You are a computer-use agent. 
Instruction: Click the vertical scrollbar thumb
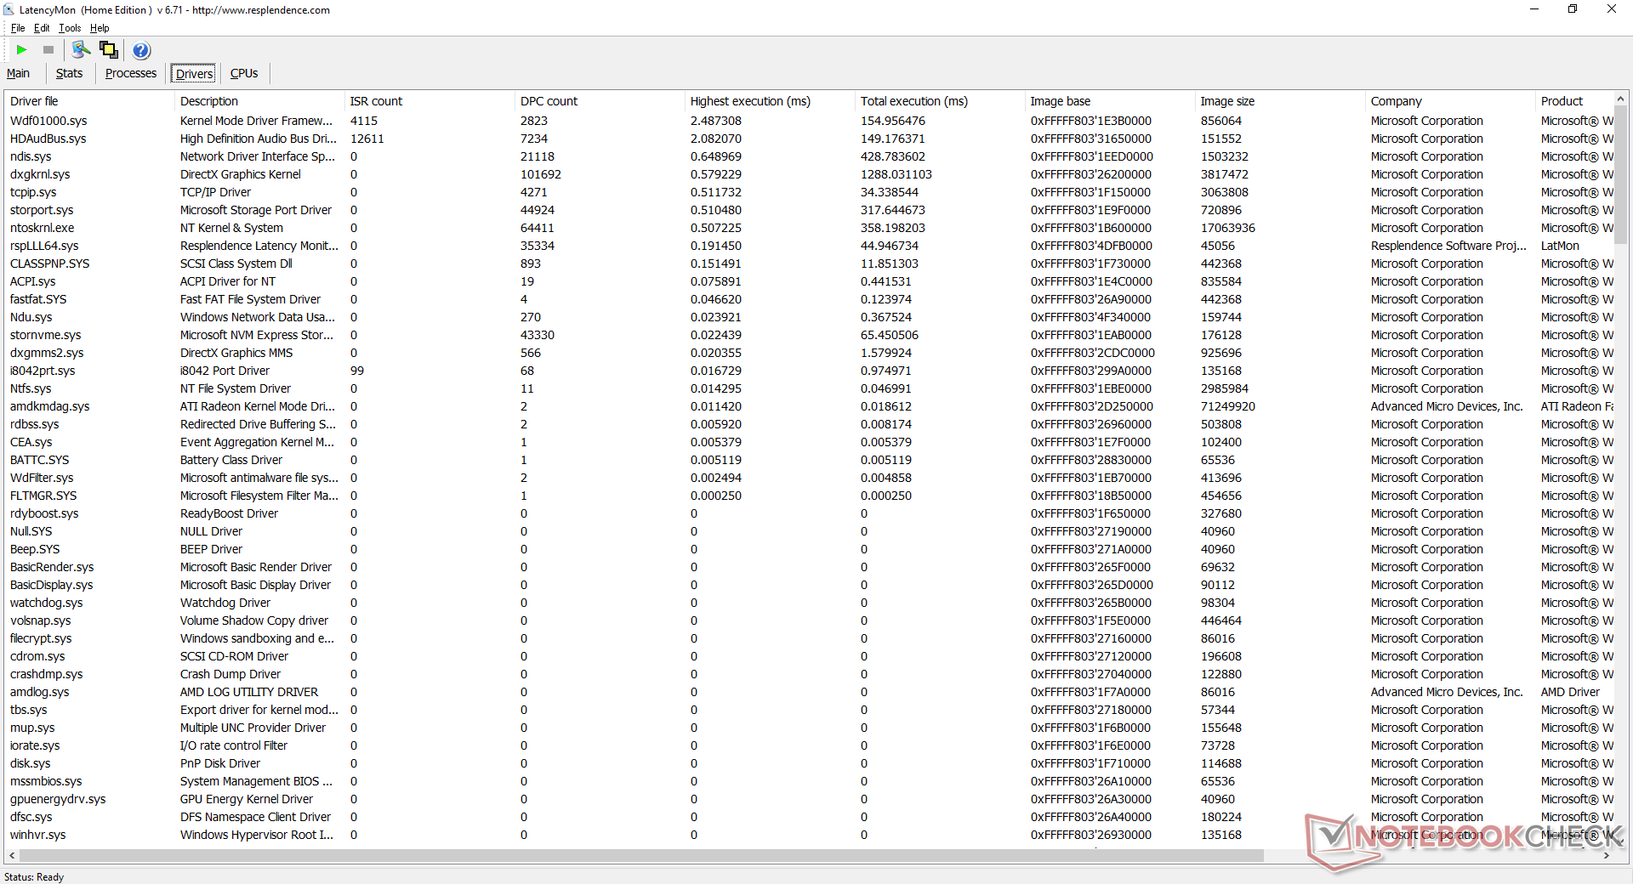1621,177
